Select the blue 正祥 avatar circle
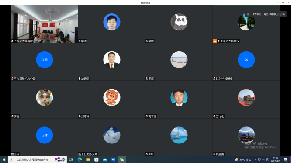This screenshot has height=163, width=291. 45,135
